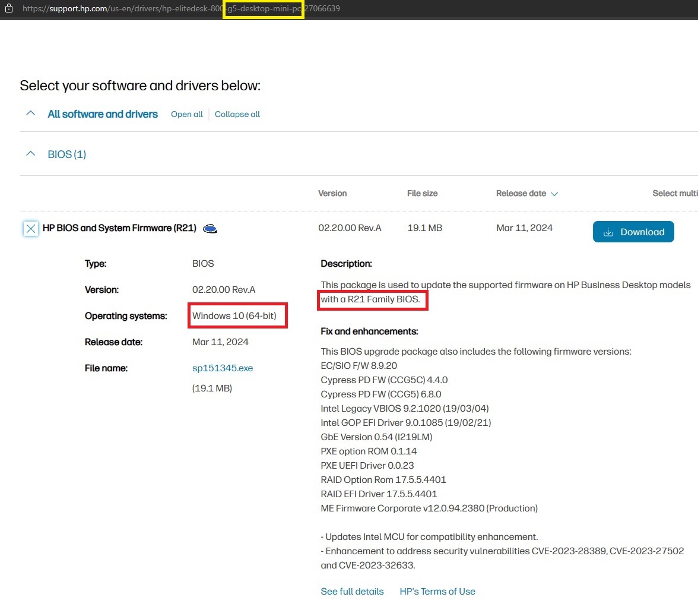This screenshot has width=698, height=616.
Task: Click the download arrow icon in Download button
Action: click(608, 232)
